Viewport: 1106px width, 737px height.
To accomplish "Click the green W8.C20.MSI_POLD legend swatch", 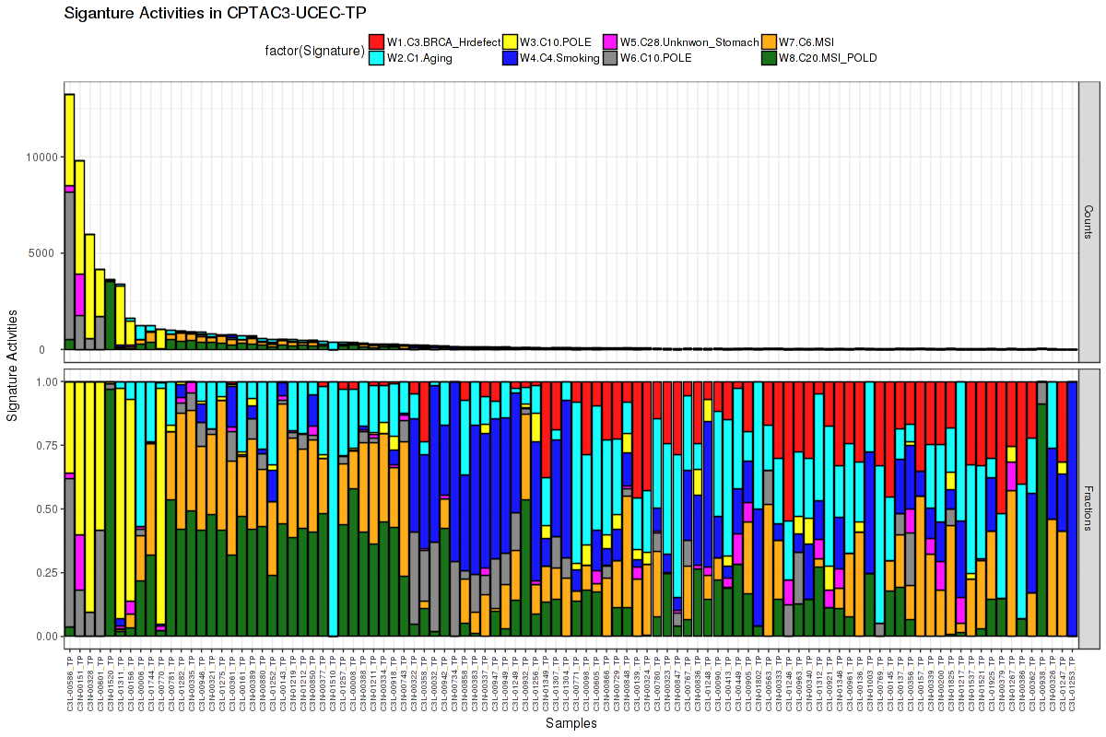I will pyautogui.click(x=769, y=58).
